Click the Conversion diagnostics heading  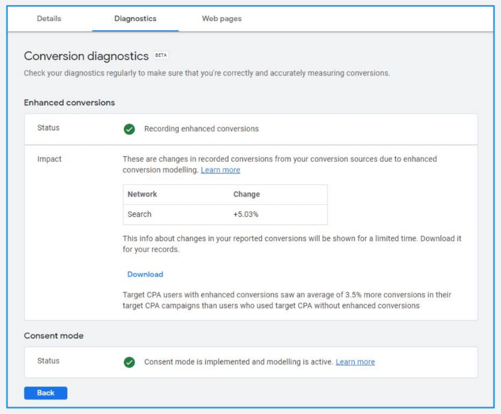click(86, 56)
